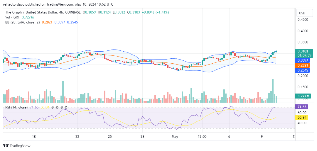Click the 0.4000 price axis label
The height and width of the screenshot is (151, 317).
pyautogui.click(x=303, y=31)
